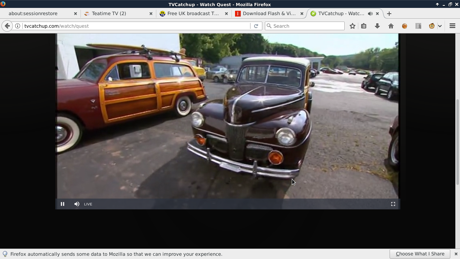The width and height of the screenshot is (460, 259).
Task: Open a new tab with plus button
Action: pyautogui.click(x=389, y=13)
